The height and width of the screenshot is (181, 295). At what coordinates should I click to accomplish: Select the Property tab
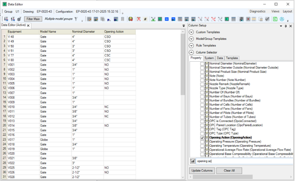tap(196, 58)
